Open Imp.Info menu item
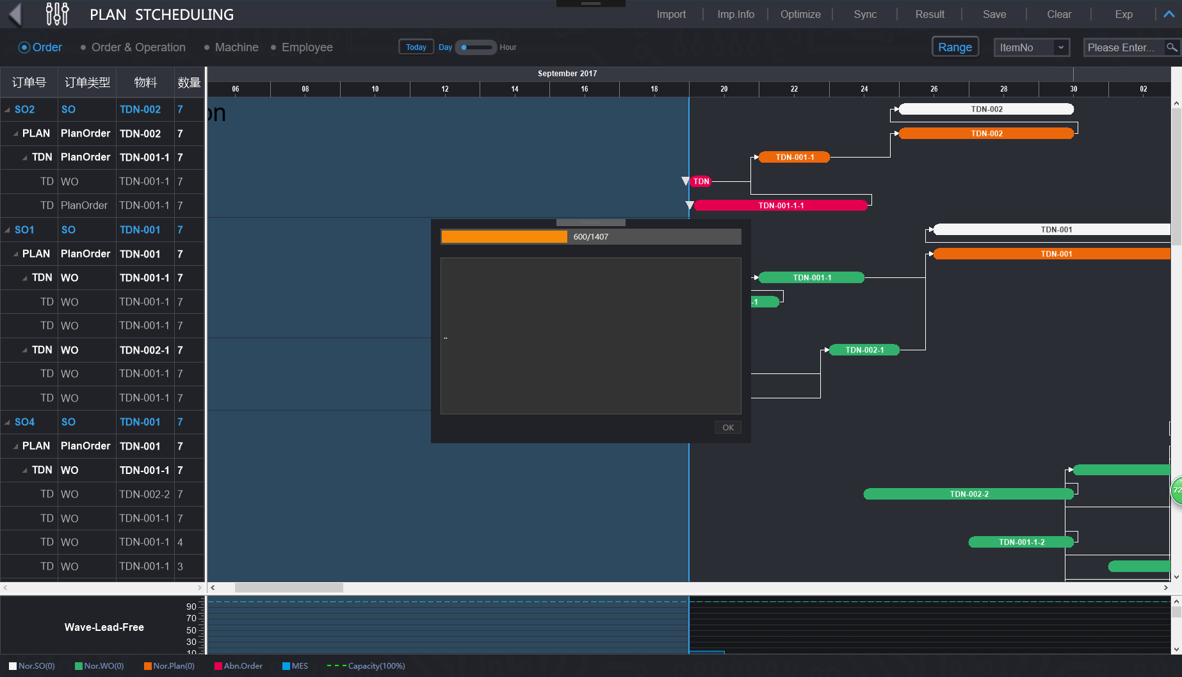Image resolution: width=1182 pixels, height=677 pixels. point(736,14)
